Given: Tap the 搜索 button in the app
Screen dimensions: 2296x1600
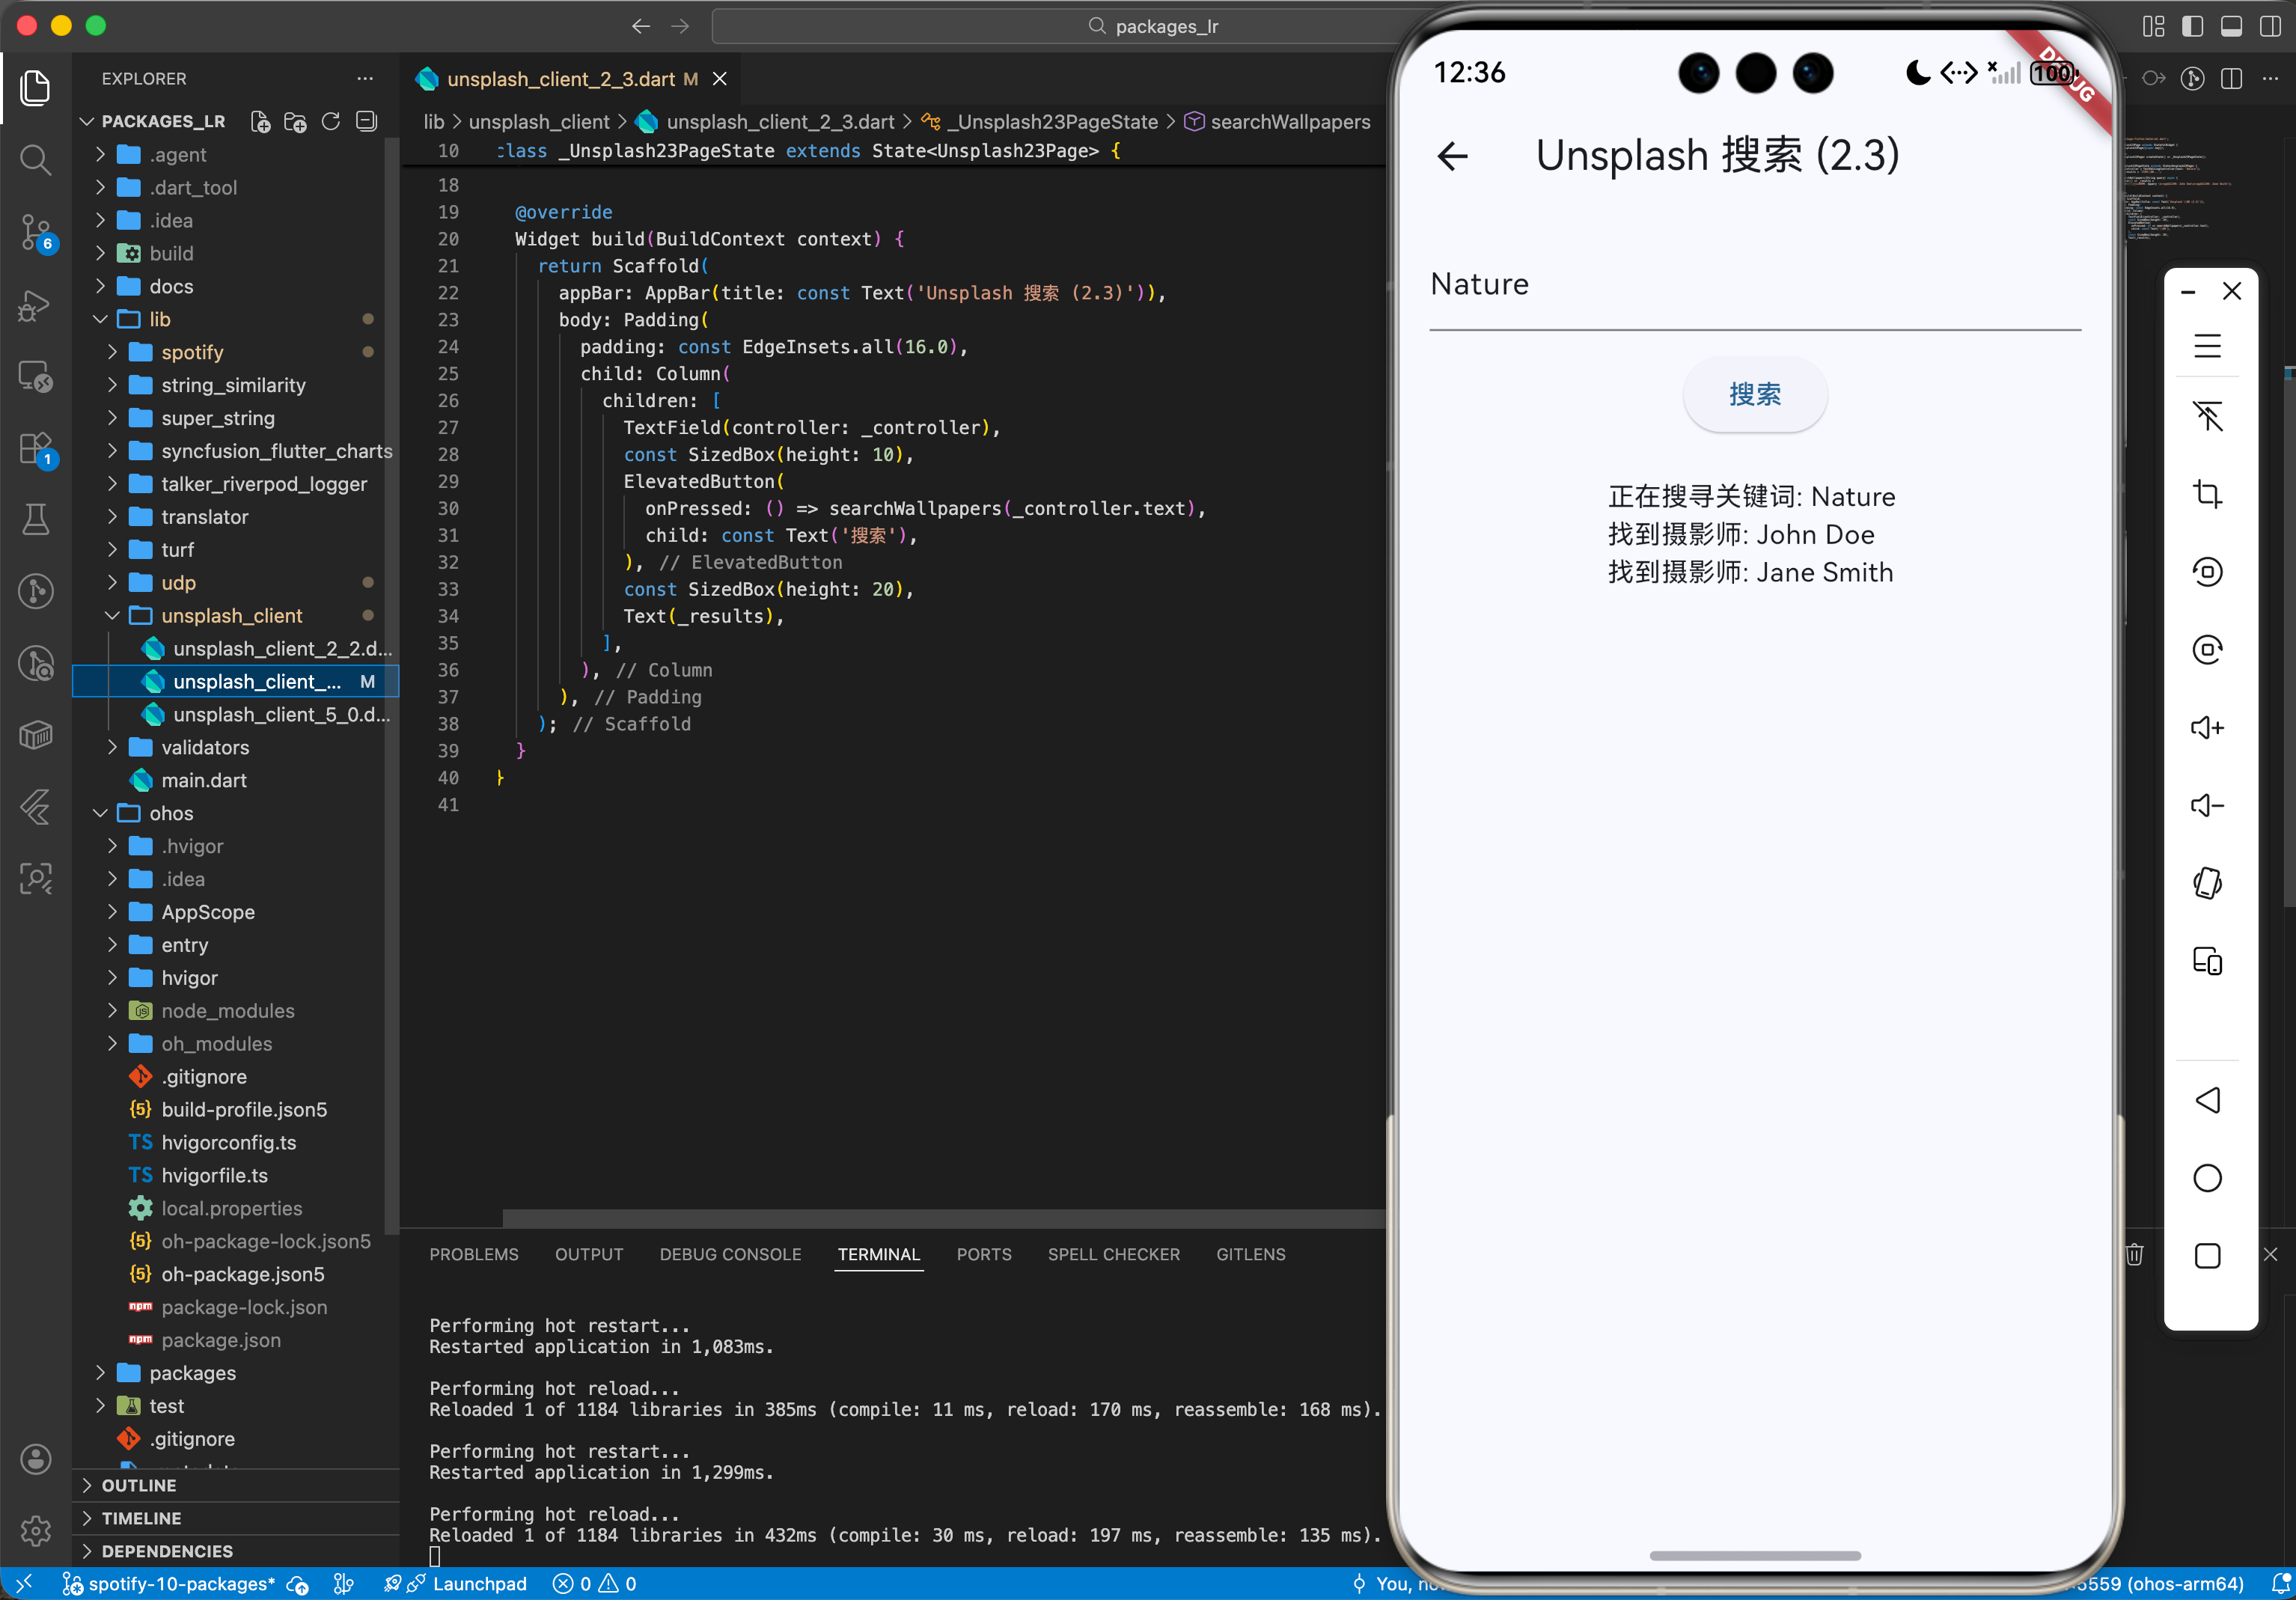Looking at the screenshot, I should click(1754, 395).
